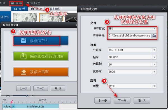This screenshot has width=168, height=110.
Task: Switch to the Picture (图片) tab
Action: [36, 9]
